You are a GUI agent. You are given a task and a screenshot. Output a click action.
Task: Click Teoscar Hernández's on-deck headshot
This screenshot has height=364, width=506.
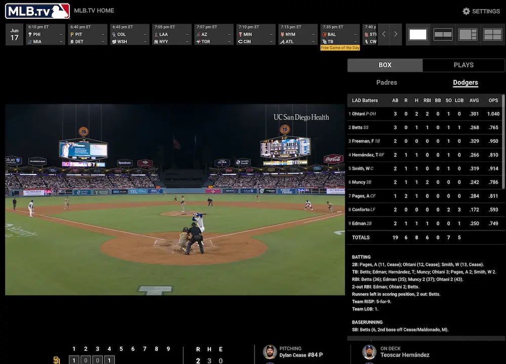[369, 352]
